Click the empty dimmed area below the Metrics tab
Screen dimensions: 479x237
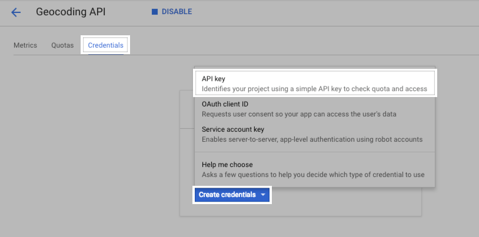(x=88, y=147)
